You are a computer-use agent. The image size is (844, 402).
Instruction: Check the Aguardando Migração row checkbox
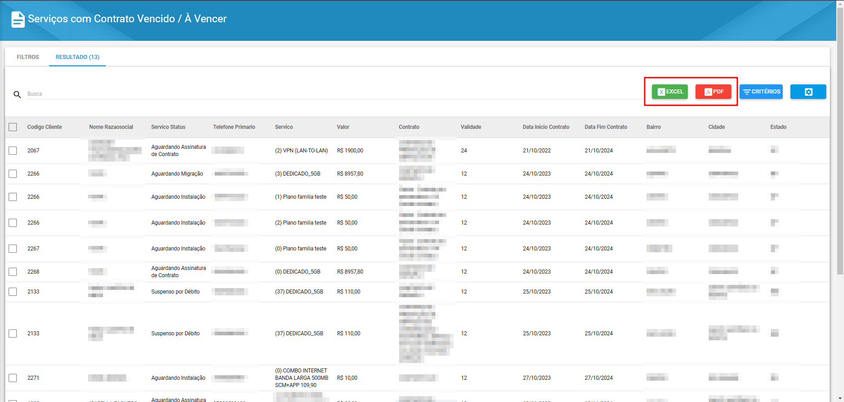[x=13, y=174]
